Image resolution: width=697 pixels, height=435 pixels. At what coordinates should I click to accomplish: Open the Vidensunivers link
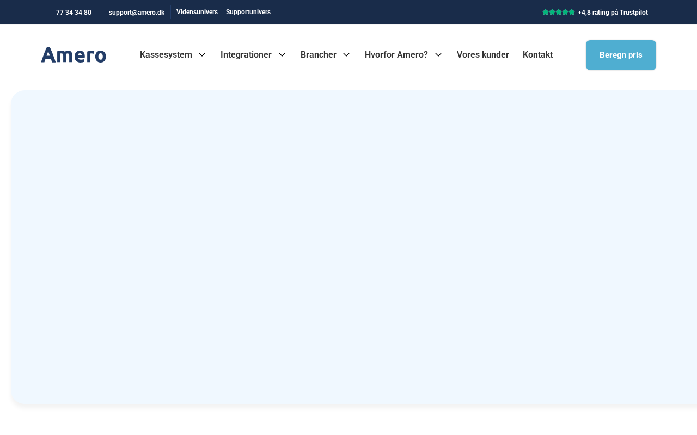(x=197, y=12)
